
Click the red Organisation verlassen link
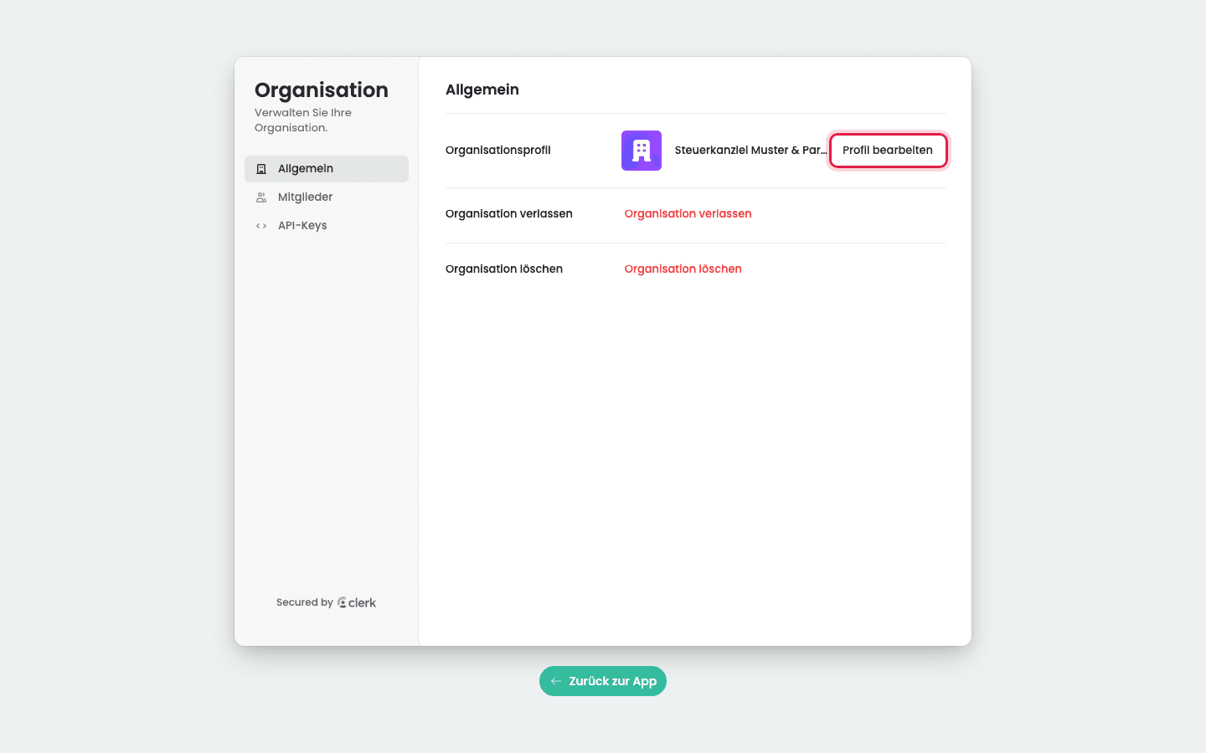click(688, 214)
